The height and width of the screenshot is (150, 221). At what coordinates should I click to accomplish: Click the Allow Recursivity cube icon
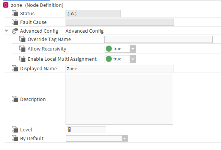tap(22, 49)
